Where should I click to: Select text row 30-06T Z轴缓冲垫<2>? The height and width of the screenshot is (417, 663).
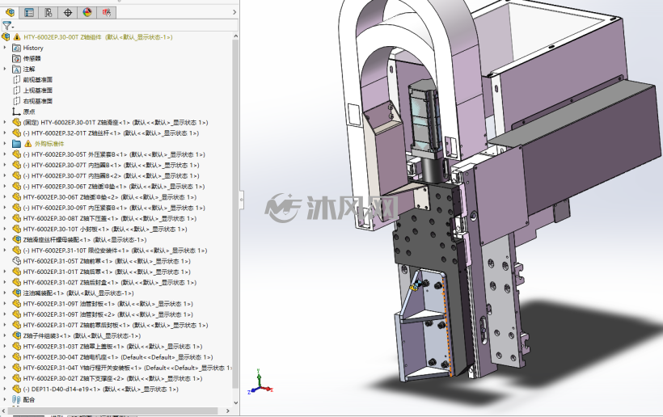pos(109,197)
